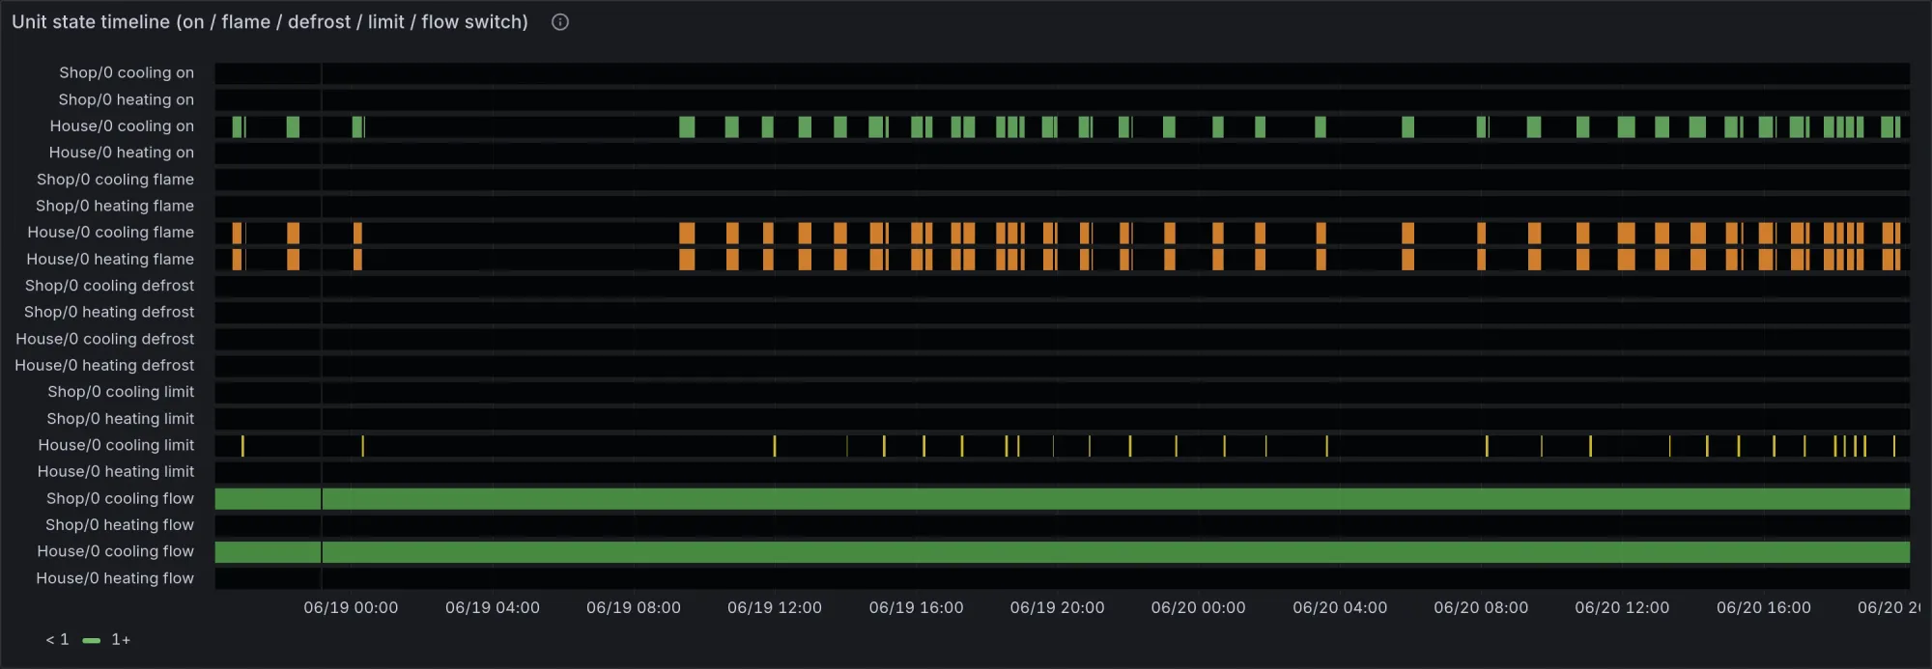Select the Shop/0 heating flame row label
Screen dimensions: 1932x669
(115, 206)
